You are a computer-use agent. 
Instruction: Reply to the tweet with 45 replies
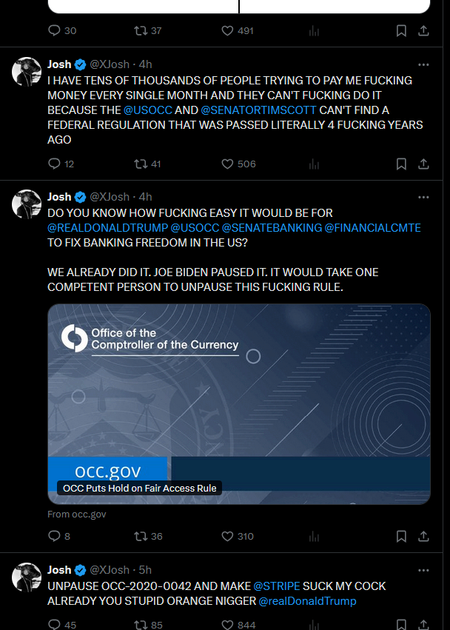click(x=54, y=625)
